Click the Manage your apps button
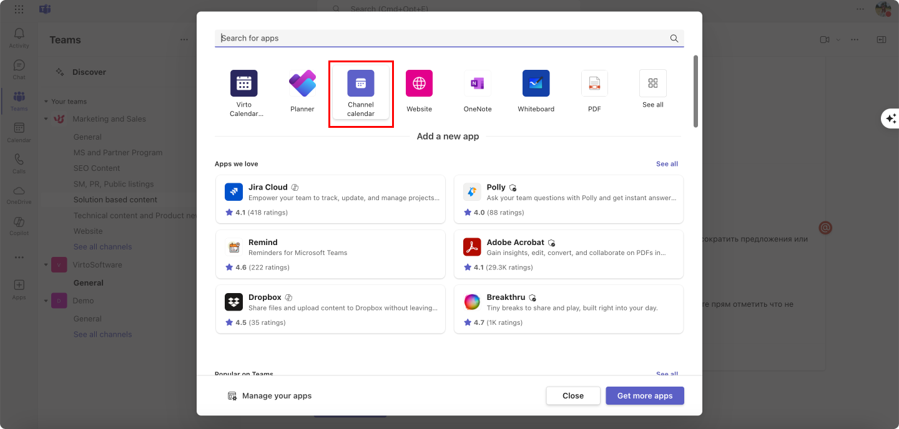 pyautogui.click(x=270, y=396)
